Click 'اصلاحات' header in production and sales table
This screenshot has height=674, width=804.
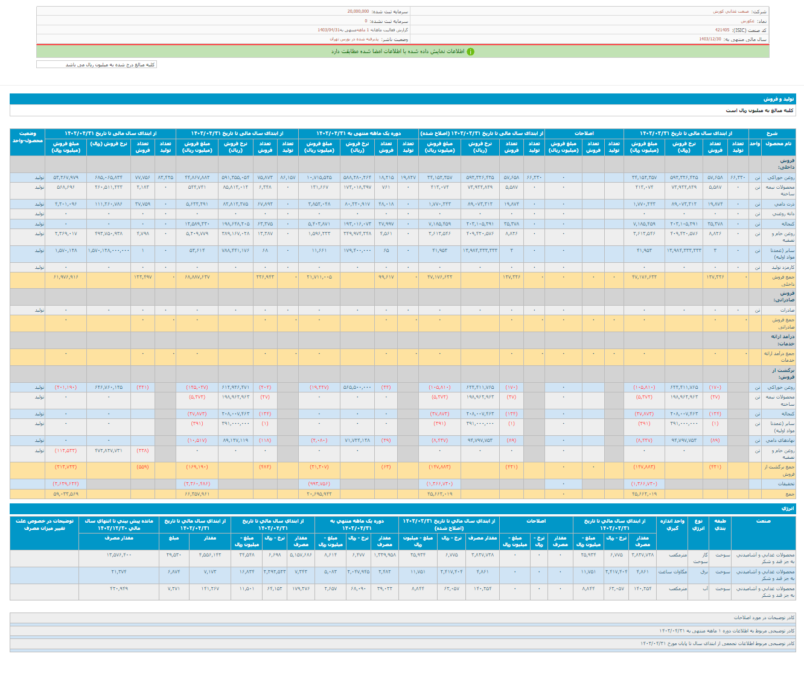(x=584, y=133)
